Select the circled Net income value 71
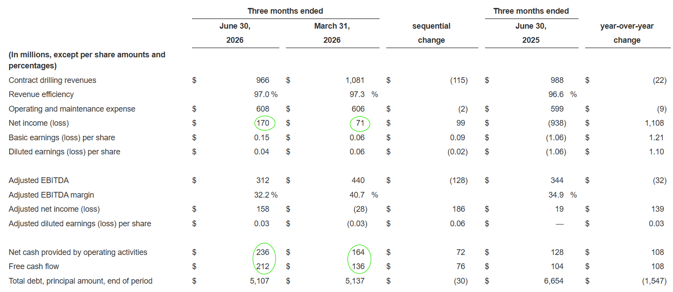The width and height of the screenshot is (673, 292). click(360, 123)
